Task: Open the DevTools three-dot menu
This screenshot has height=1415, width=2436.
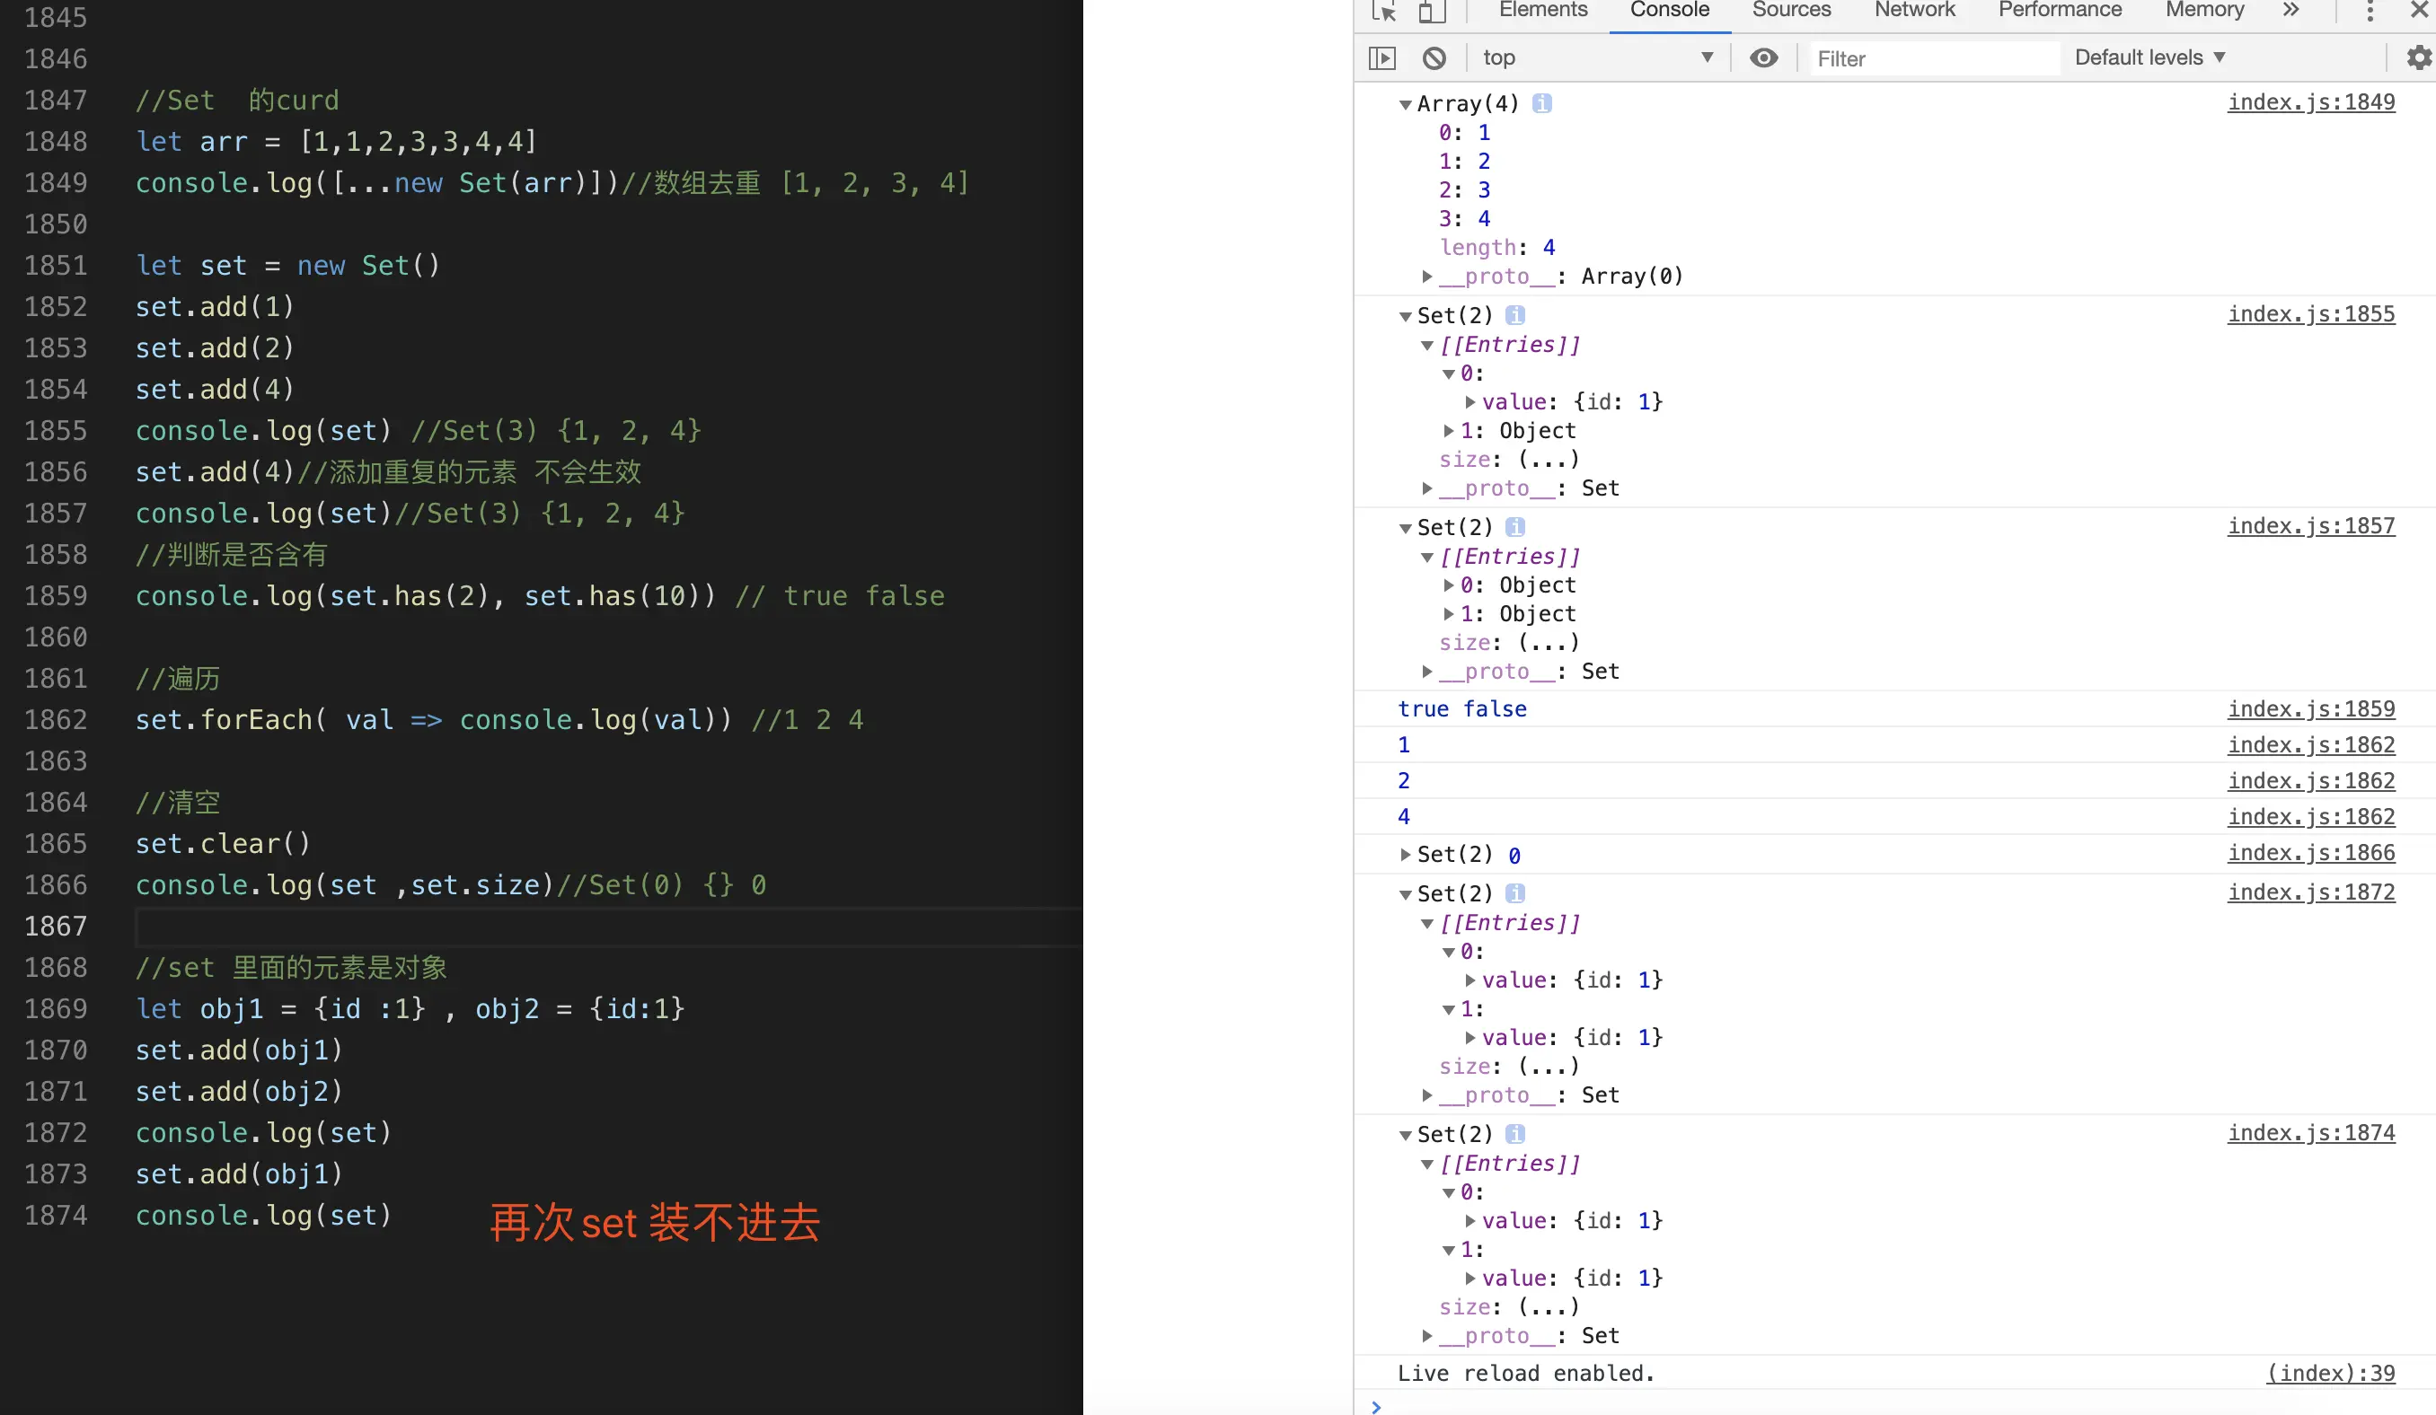Action: click(x=2370, y=11)
